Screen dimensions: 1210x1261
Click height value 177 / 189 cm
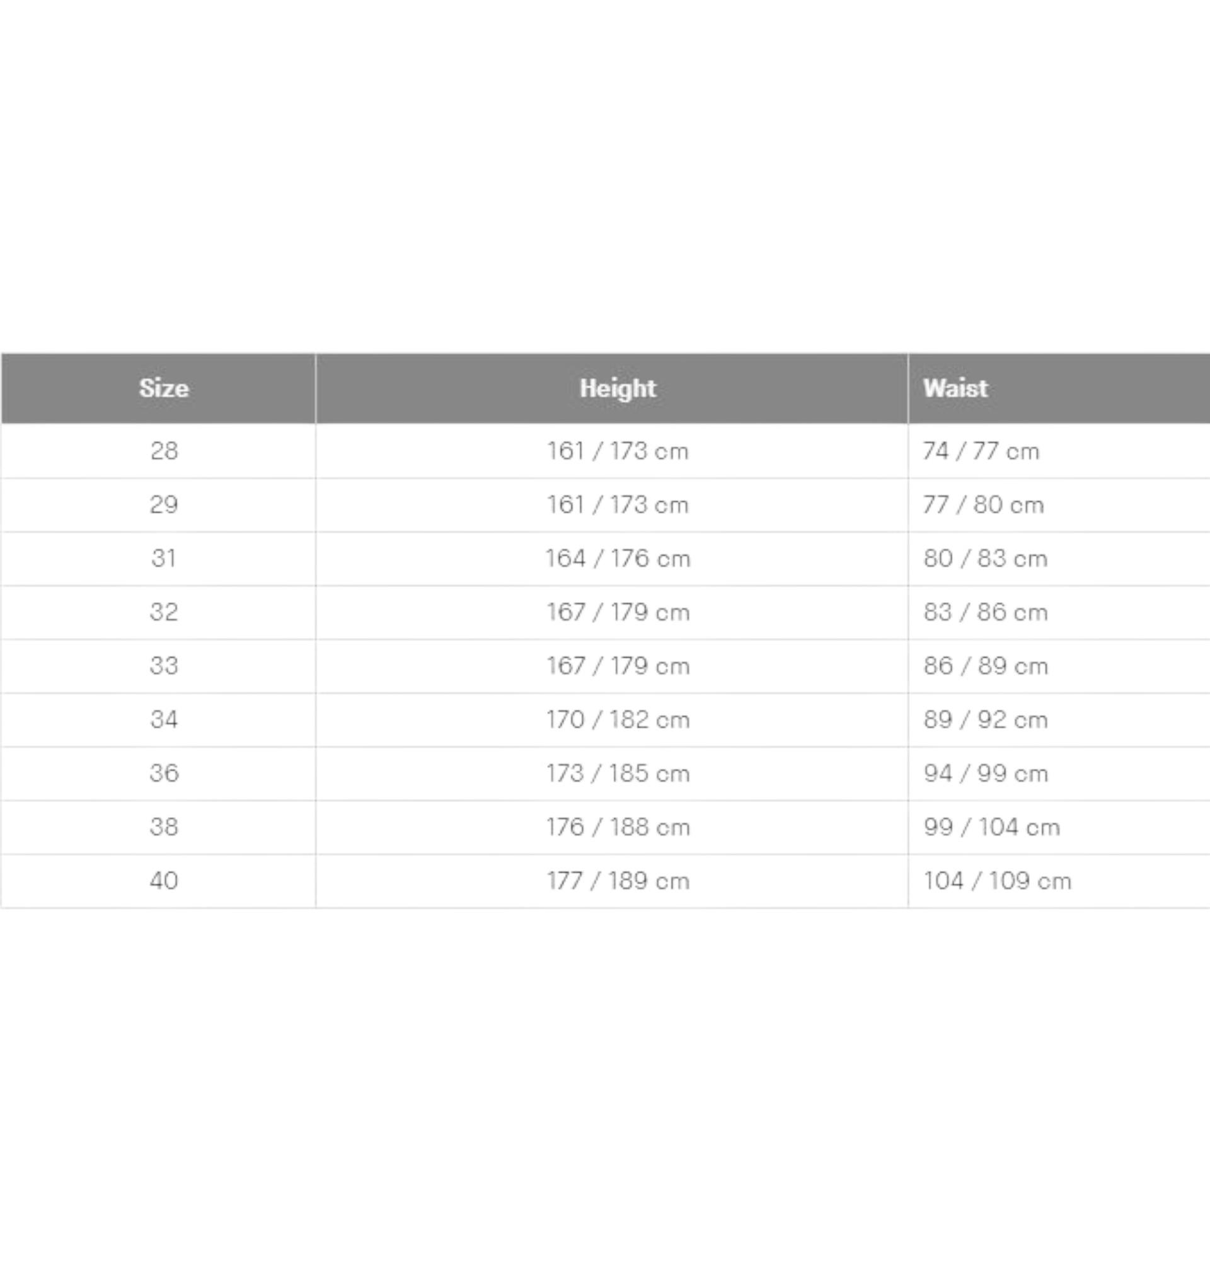point(618,881)
